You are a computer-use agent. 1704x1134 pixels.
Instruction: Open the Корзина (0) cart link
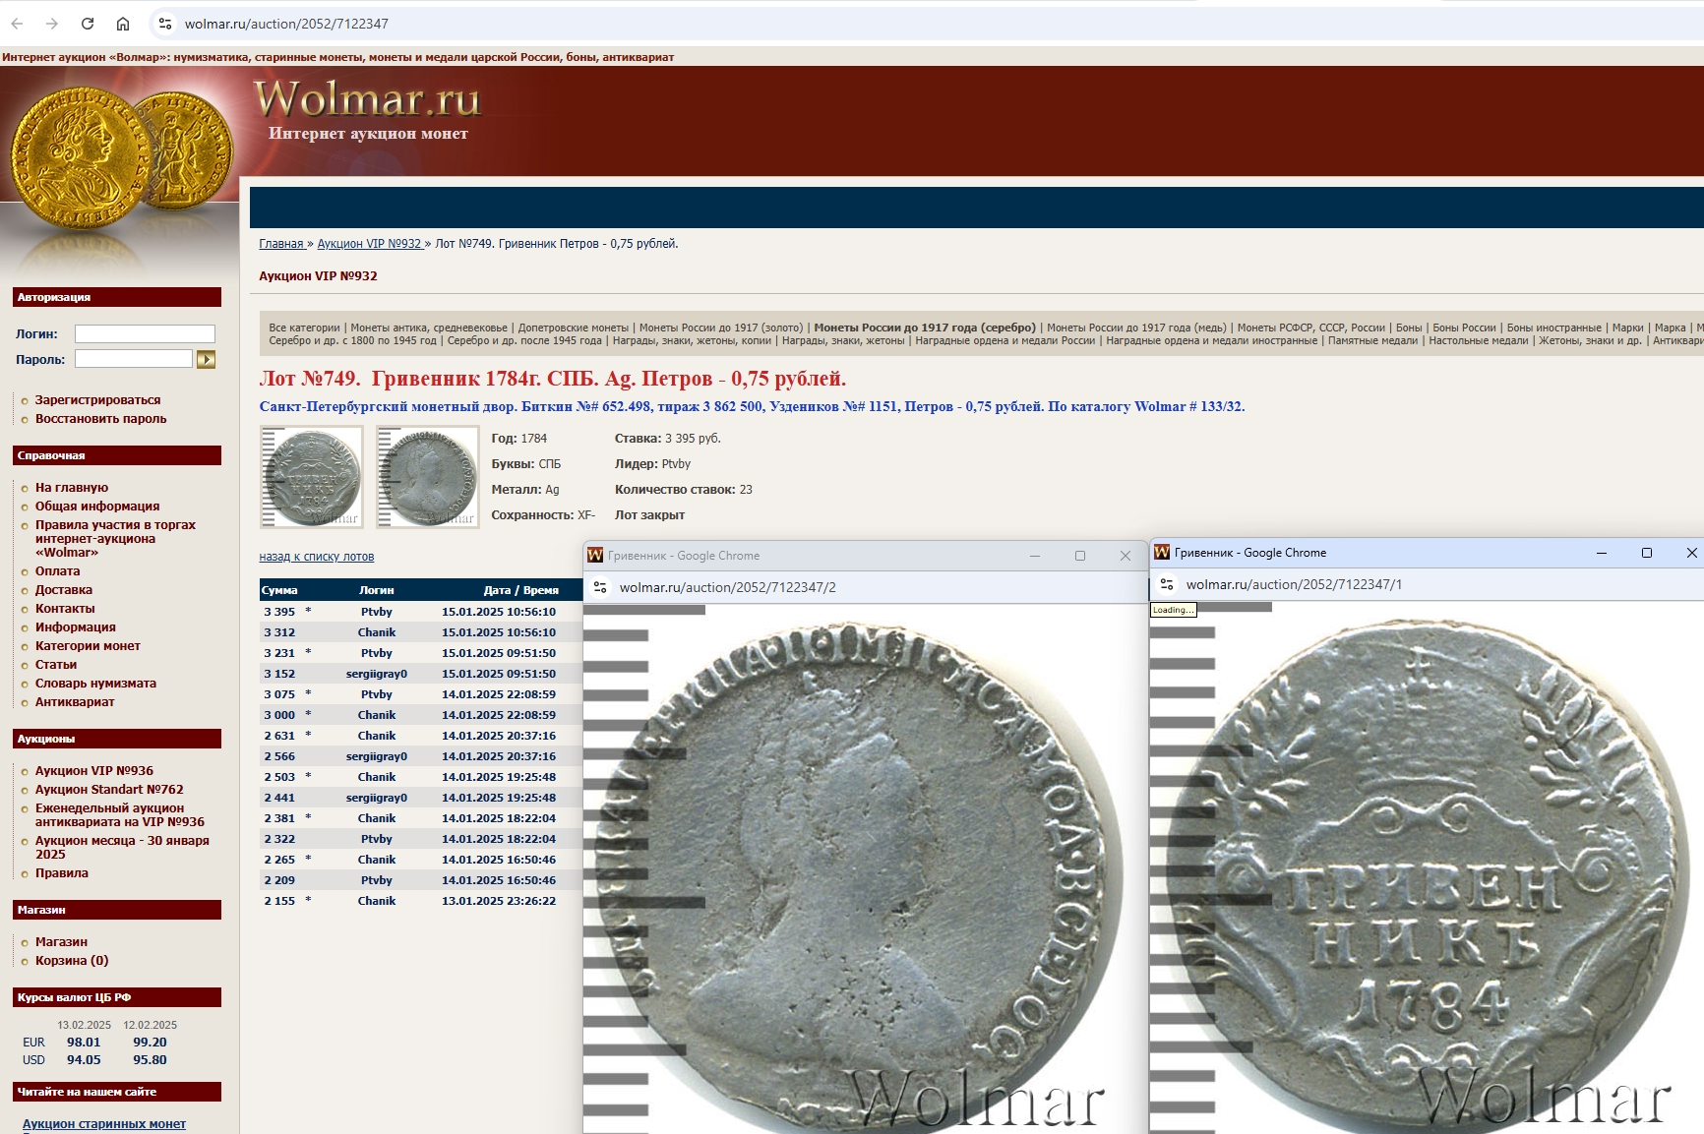tap(72, 961)
